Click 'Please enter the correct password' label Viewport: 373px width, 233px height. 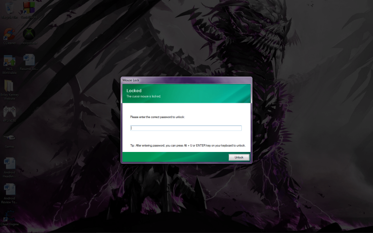(x=157, y=117)
